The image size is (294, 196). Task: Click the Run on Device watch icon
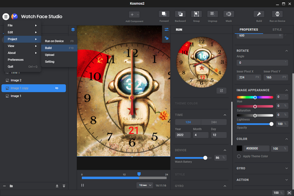point(277,14)
